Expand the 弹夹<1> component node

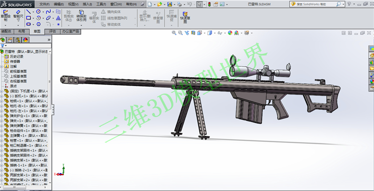[x=1, y=120]
